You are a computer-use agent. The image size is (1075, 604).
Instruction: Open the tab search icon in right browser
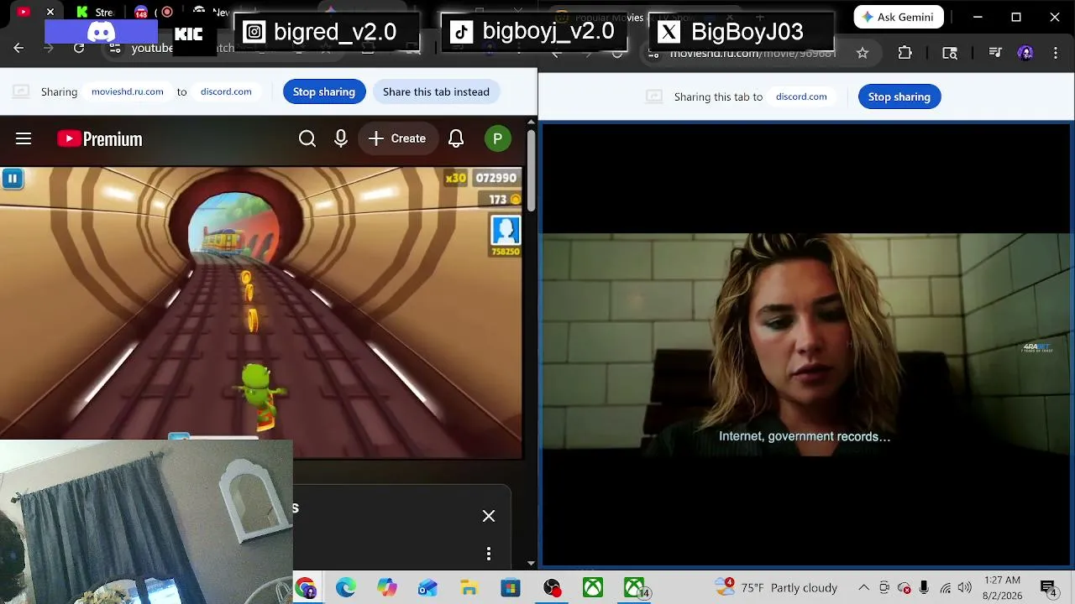pyautogui.click(x=950, y=53)
